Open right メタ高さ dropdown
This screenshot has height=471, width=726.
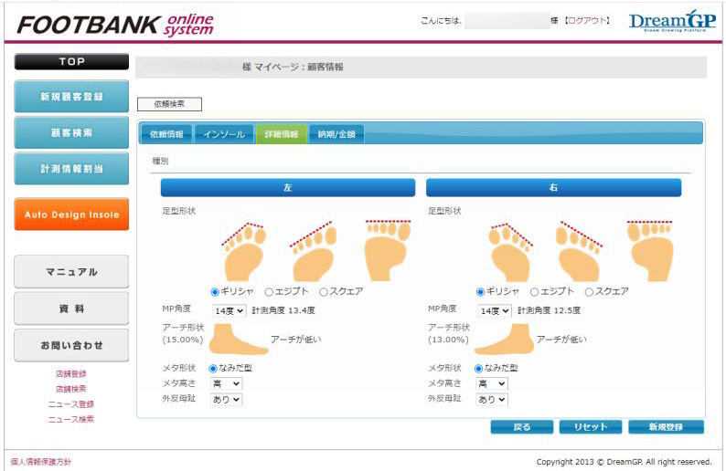point(491,383)
